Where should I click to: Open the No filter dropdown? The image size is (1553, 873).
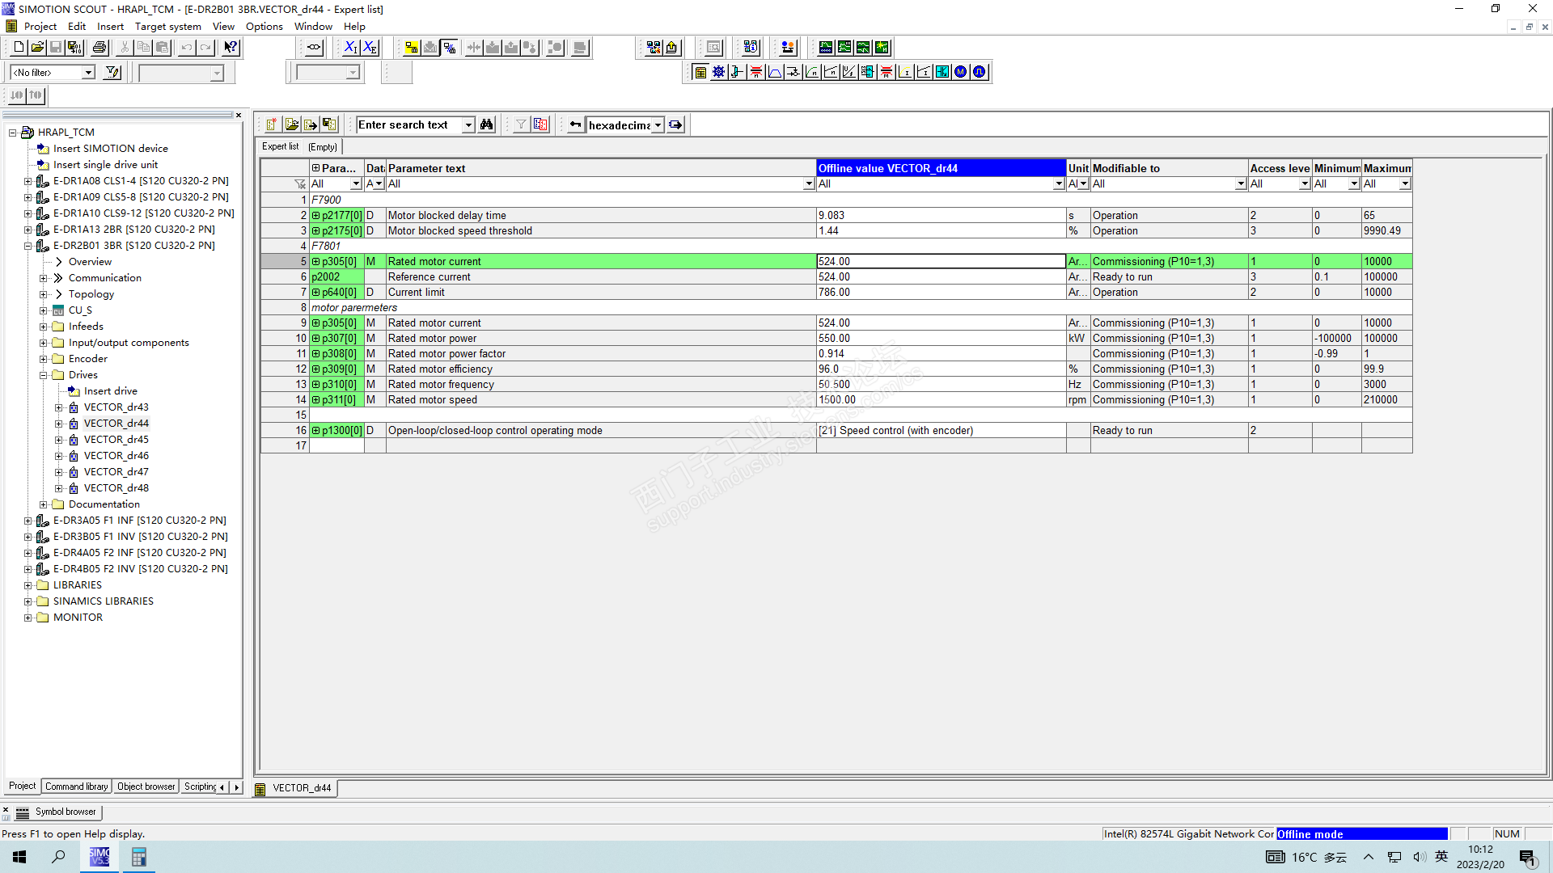(x=88, y=73)
